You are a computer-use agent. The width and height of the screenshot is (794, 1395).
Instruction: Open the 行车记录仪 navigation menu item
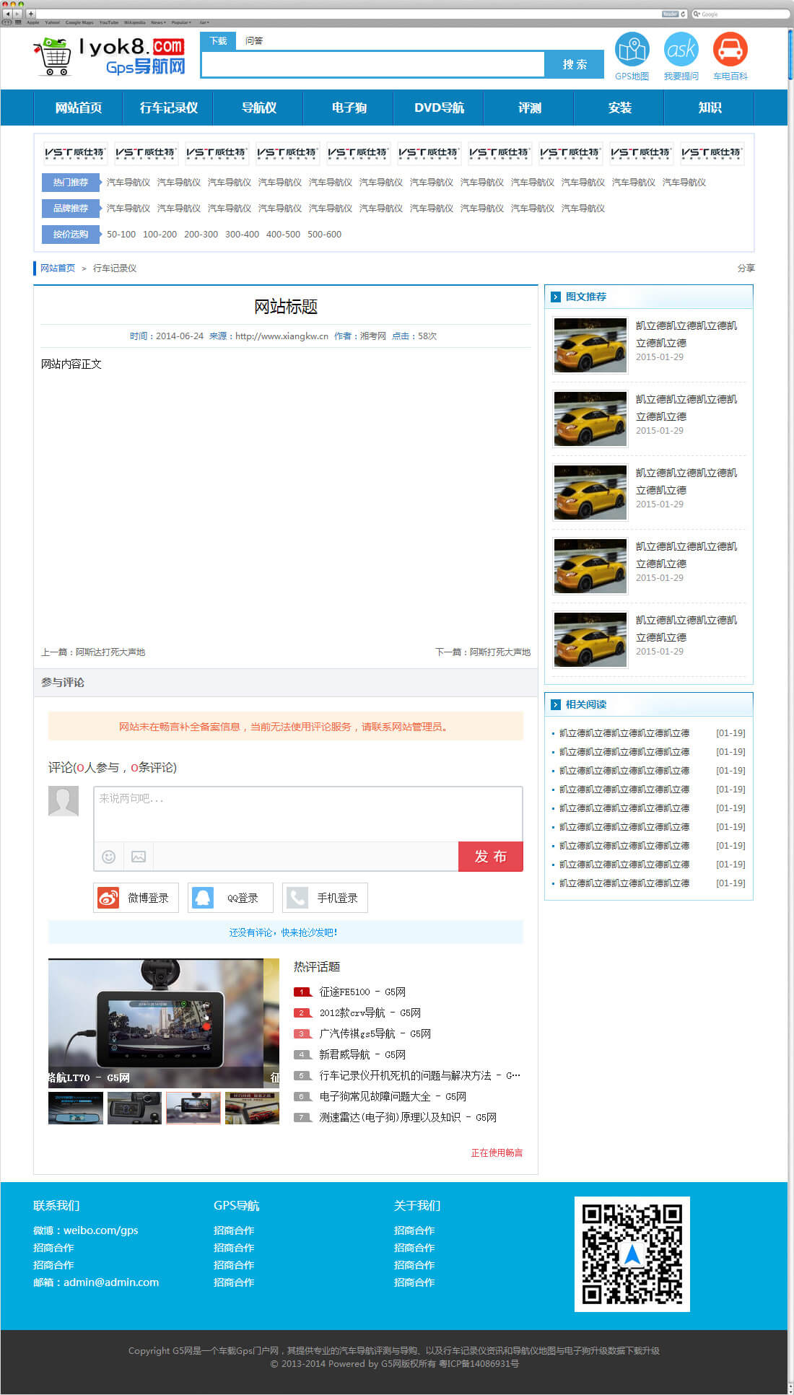(168, 108)
